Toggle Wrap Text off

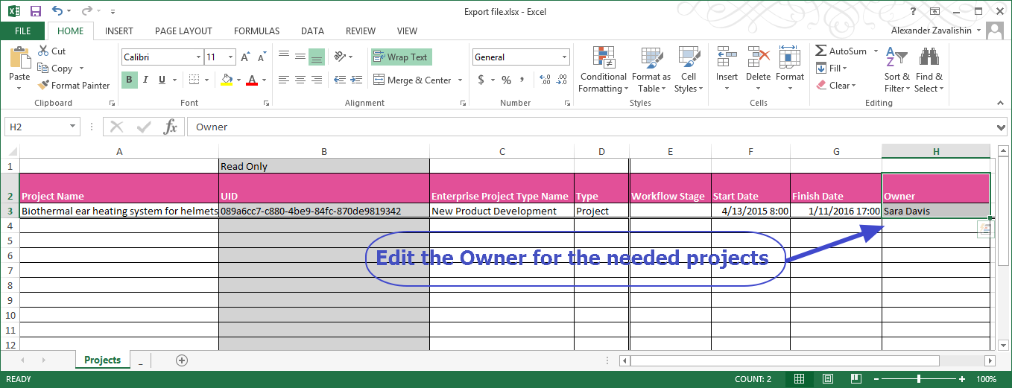(401, 57)
